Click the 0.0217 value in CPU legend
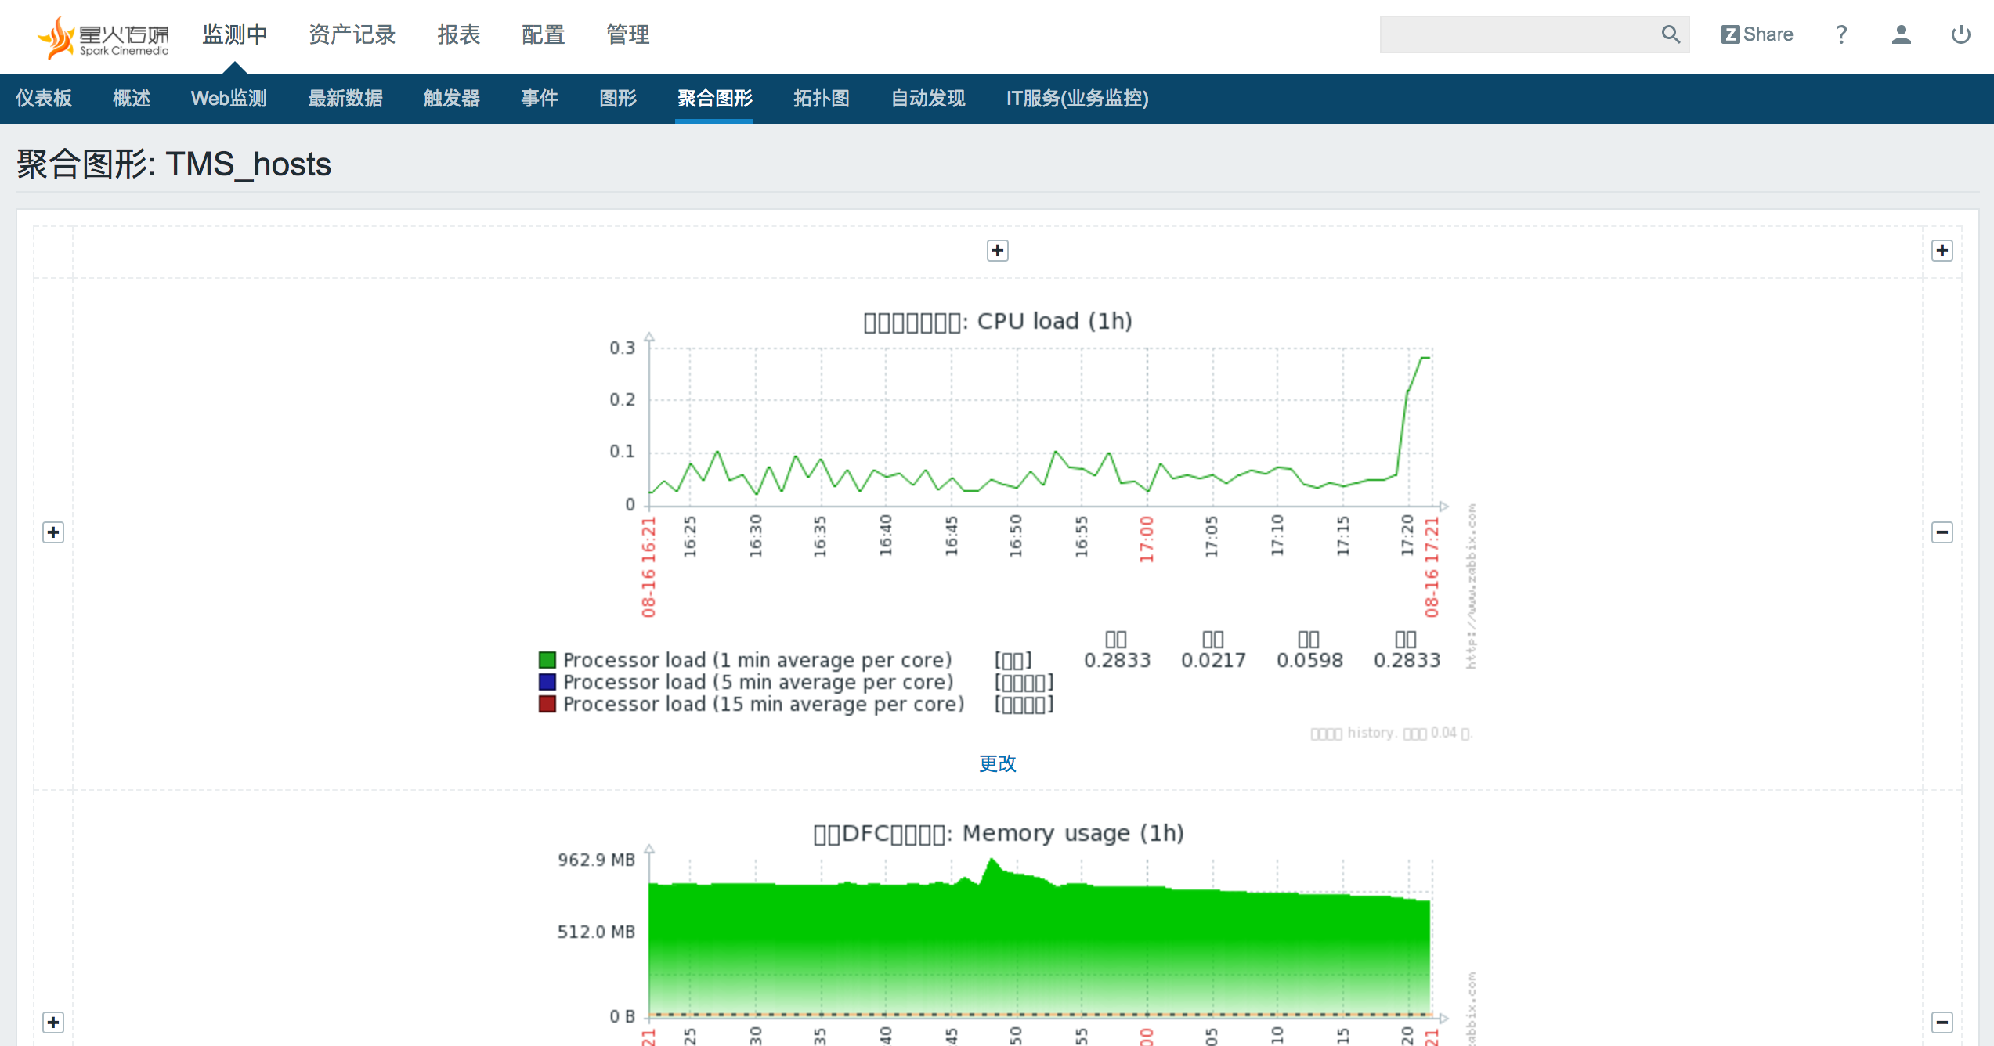This screenshot has width=1994, height=1046. 1213,661
